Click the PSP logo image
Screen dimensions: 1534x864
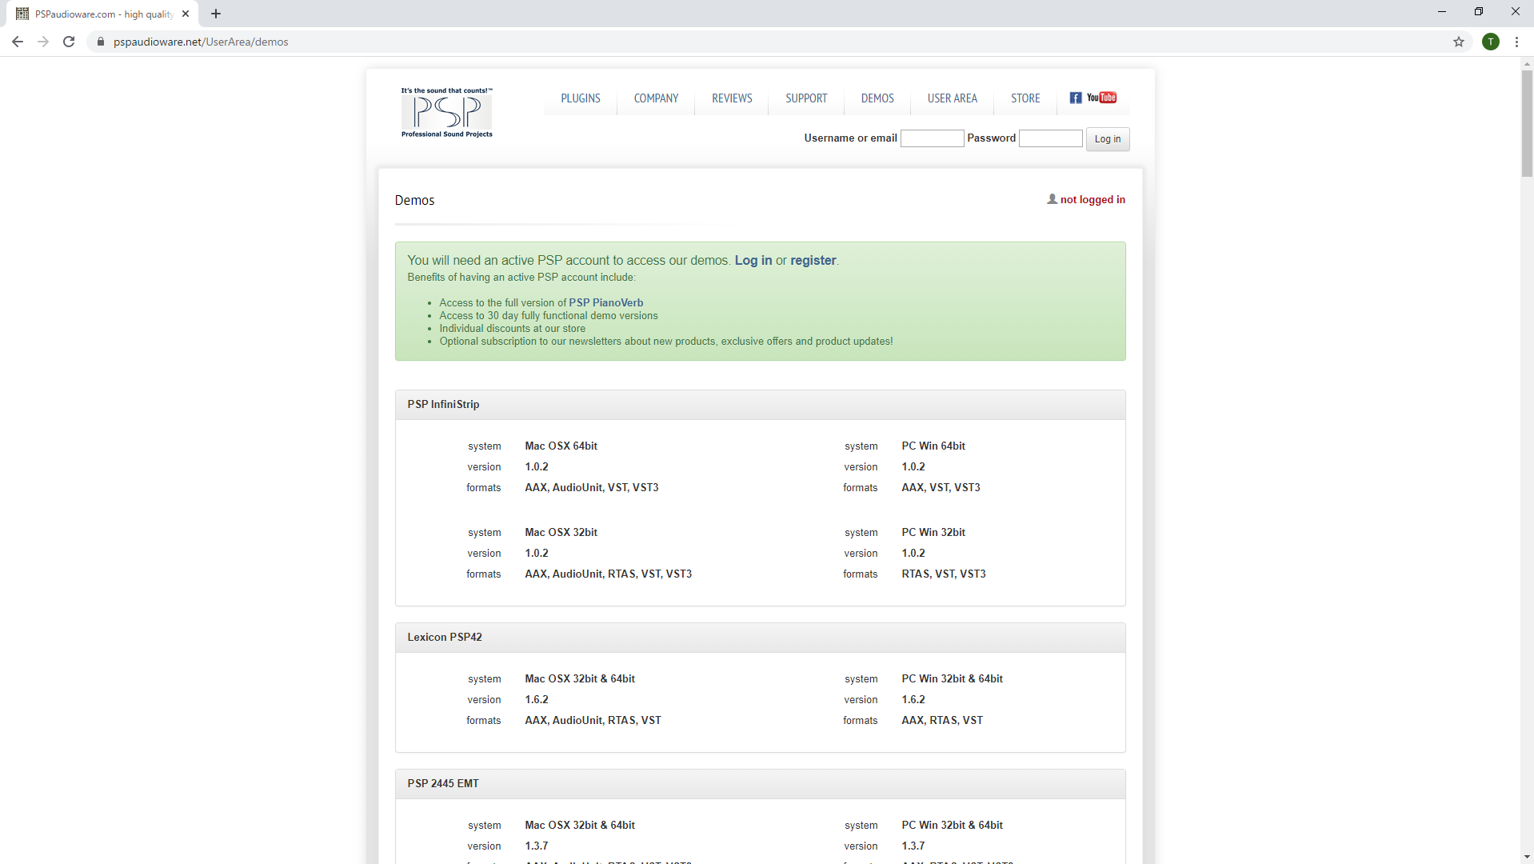(x=447, y=113)
